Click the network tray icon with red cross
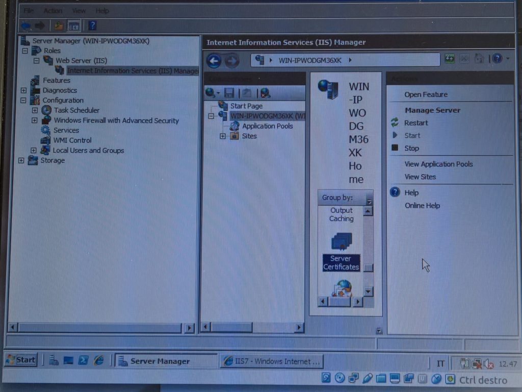Screen dimensions: 522x392 point(477,363)
